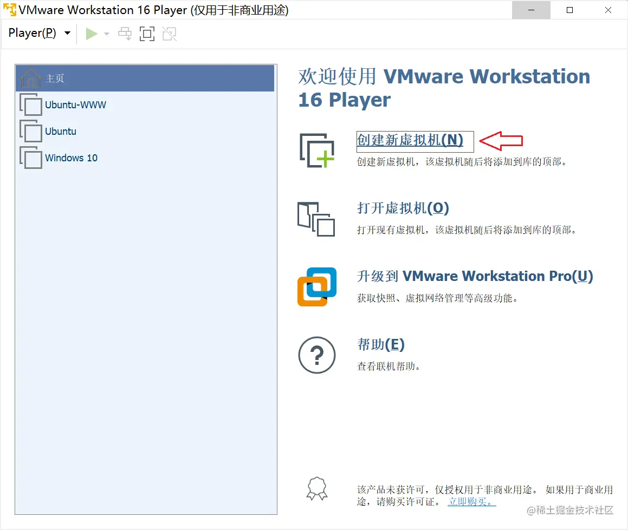Click 打开虚拟机(O) link
Viewport: 628px width, 530px height.
pyautogui.click(x=403, y=208)
